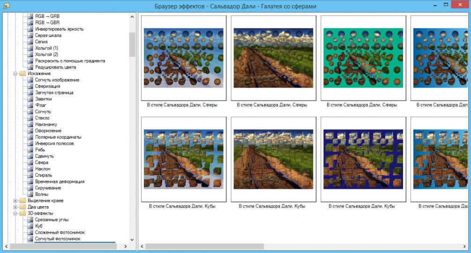Screen dimensions: 471x253
Task: Click the tree panel scroll down arrow
Action: tap(132, 239)
